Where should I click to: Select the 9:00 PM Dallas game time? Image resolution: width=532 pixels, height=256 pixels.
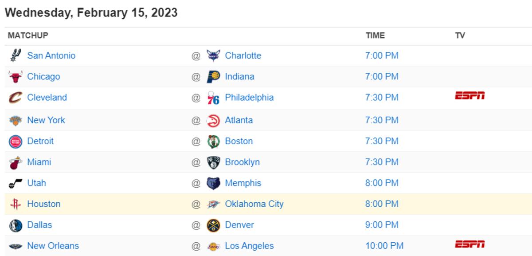[x=382, y=225]
